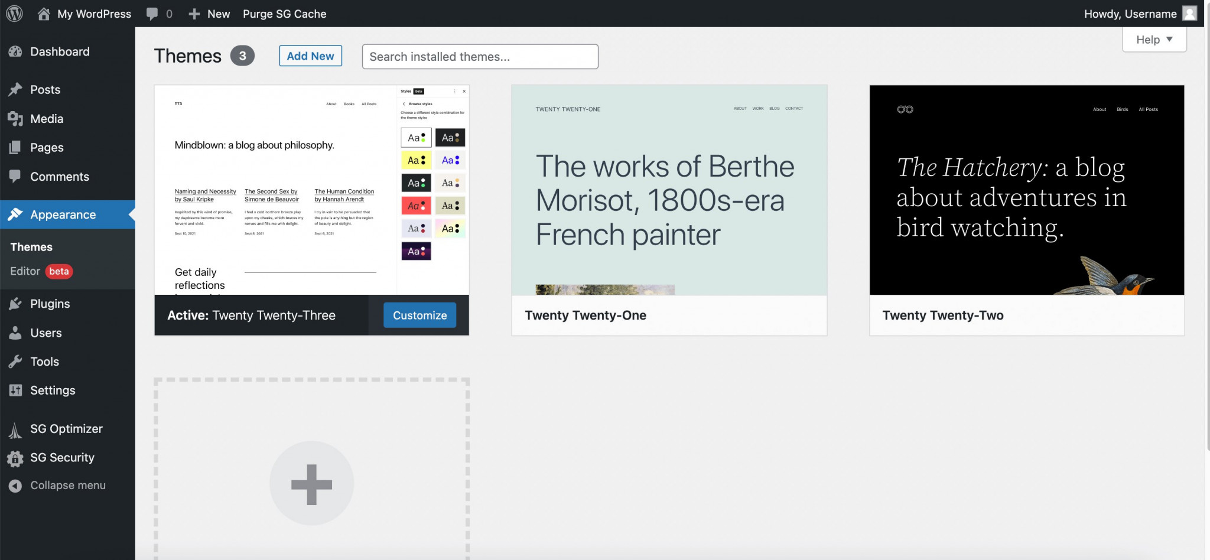Expand the Help dropdown

[1154, 40]
